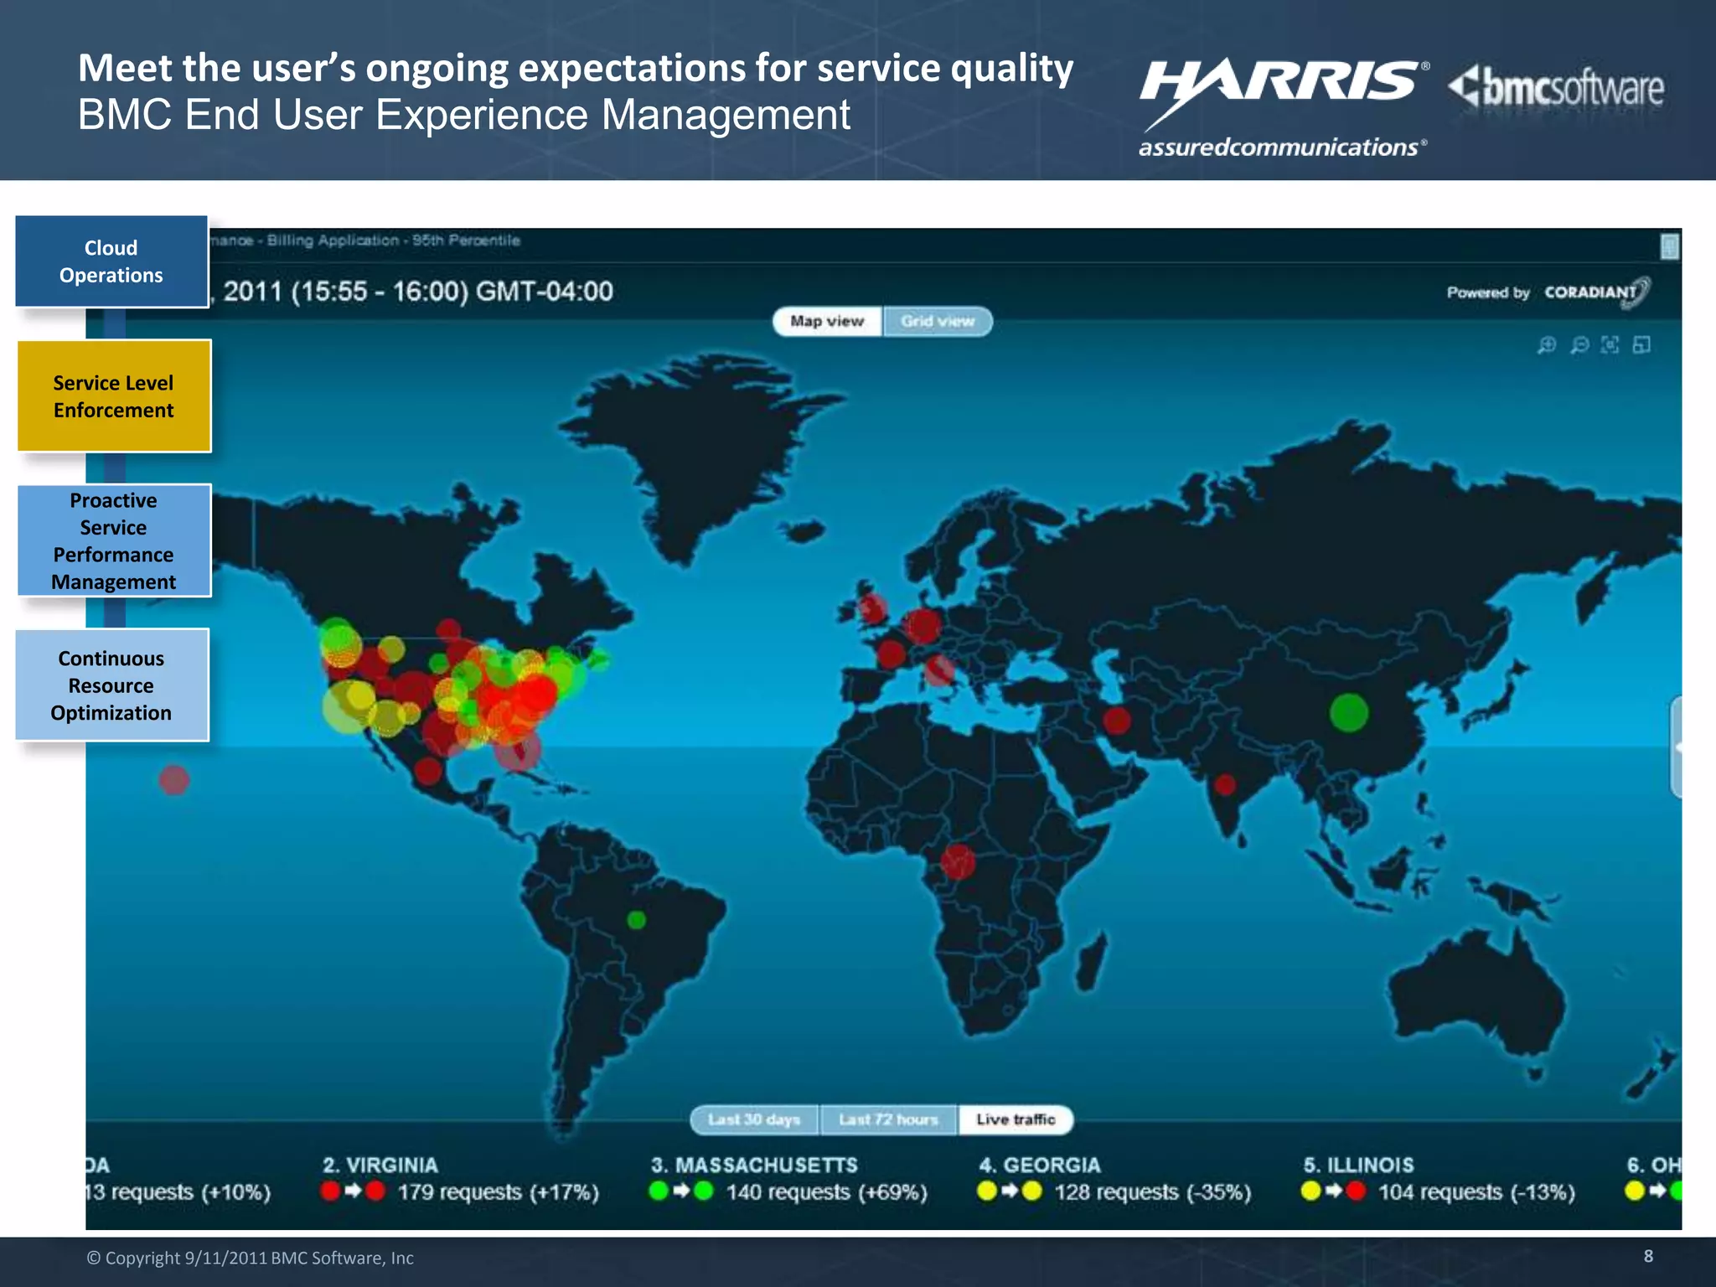Switch to Map view

click(827, 321)
